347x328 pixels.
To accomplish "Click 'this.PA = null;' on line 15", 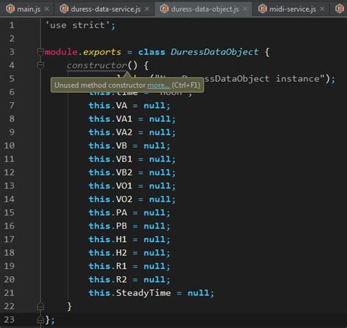I will 129,213.
